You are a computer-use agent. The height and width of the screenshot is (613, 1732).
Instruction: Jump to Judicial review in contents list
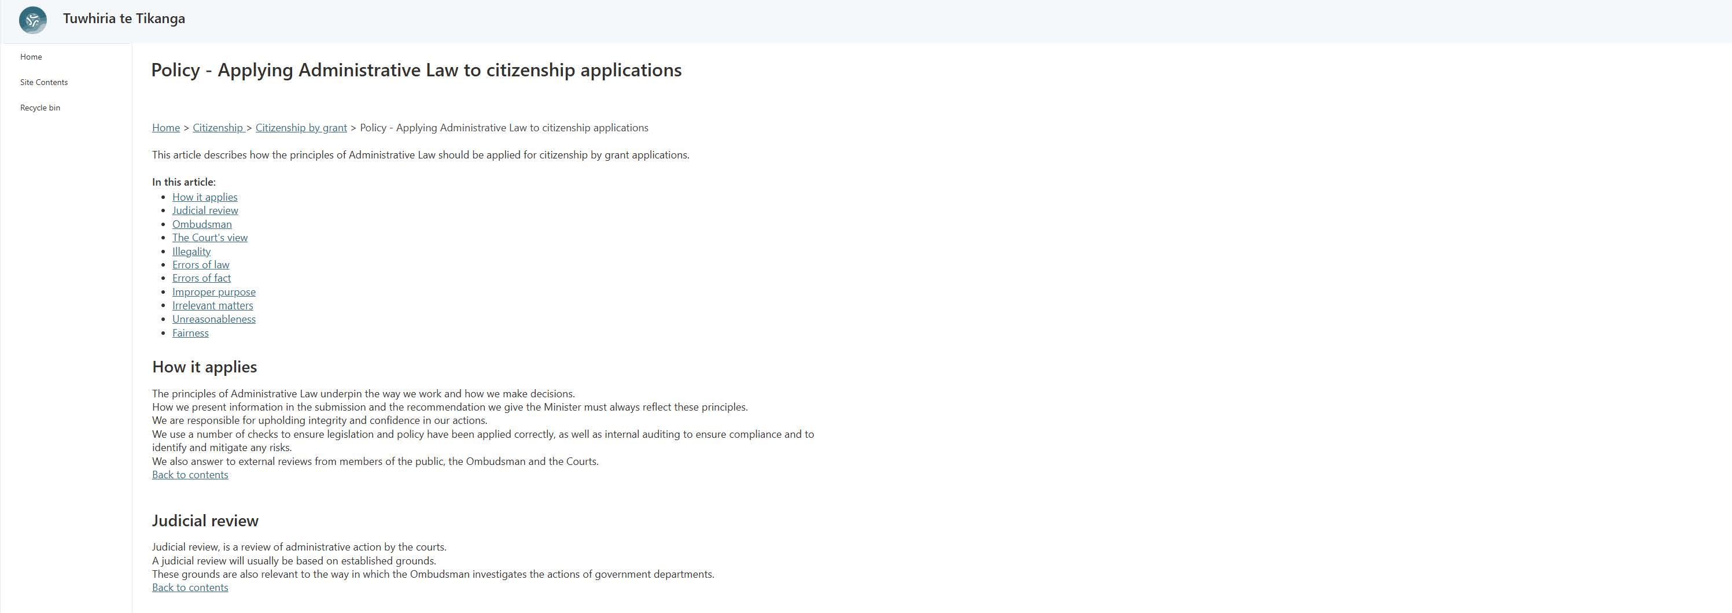click(204, 211)
